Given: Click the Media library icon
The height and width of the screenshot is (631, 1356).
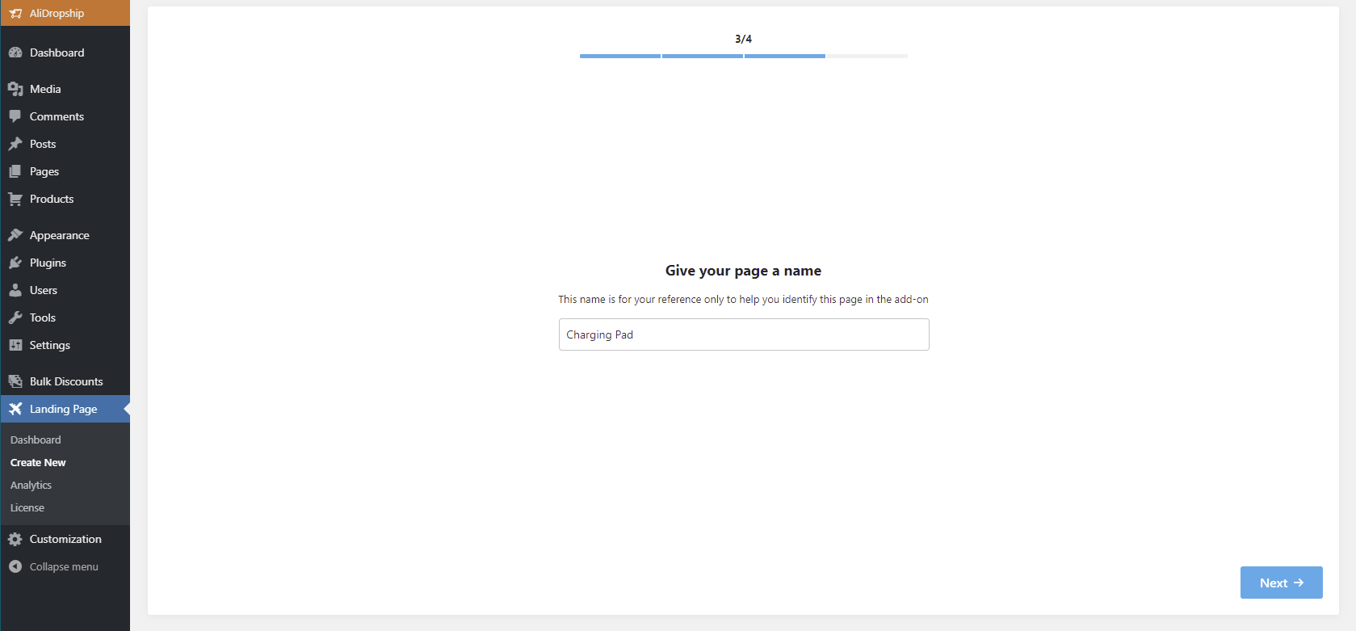Looking at the screenshot, I should click(x=15, y=89).
